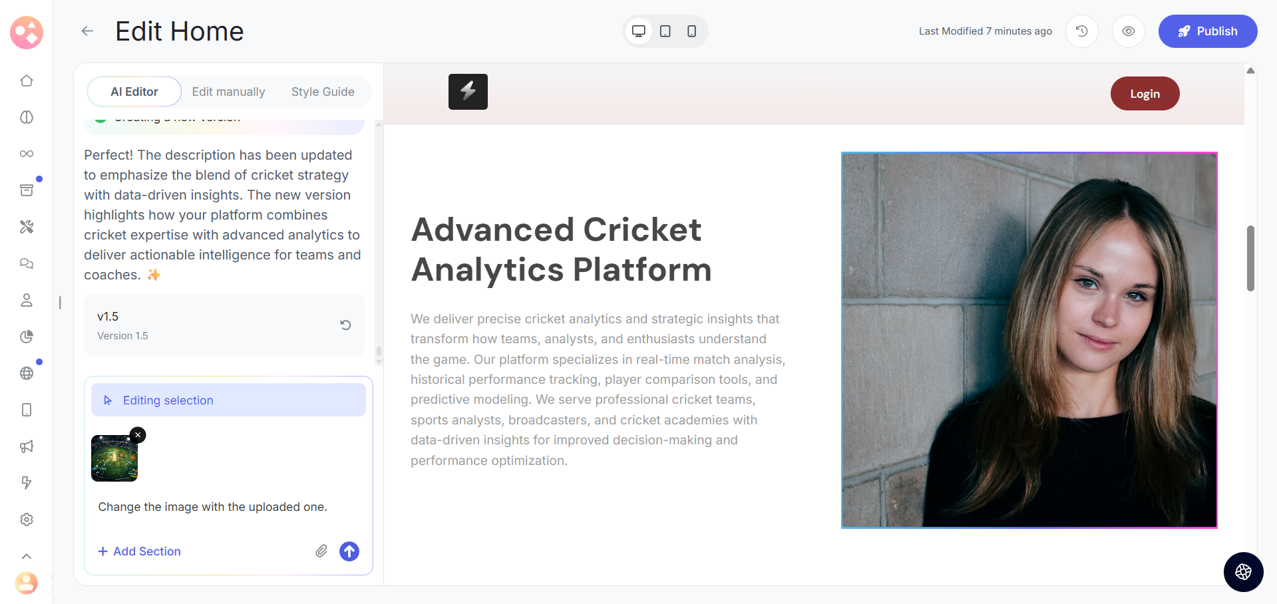The height and width of the screenshot is (604, 1277).
Task: Switch to mobile preview mode
Action: tap(691, 31)
